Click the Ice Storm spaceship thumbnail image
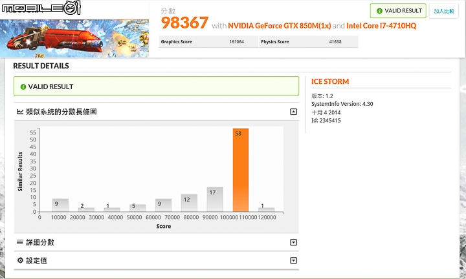Viewport: 466px width, 279px height. click(74, 38)
